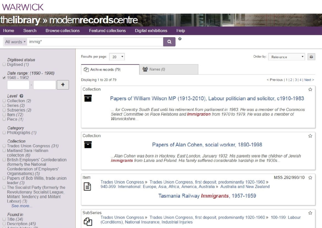Star the Alan Cohen papers record

310,136
